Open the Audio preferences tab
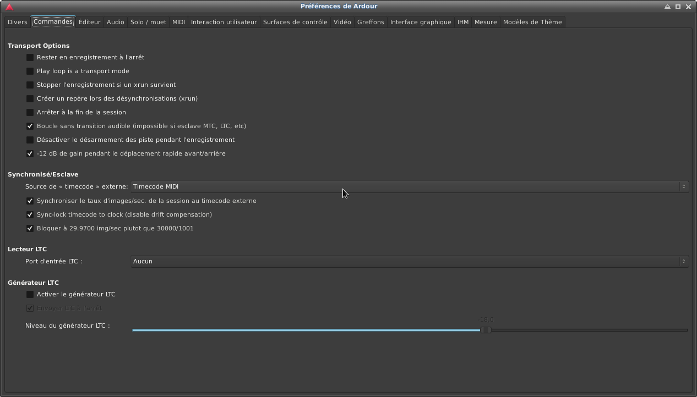 115,22
